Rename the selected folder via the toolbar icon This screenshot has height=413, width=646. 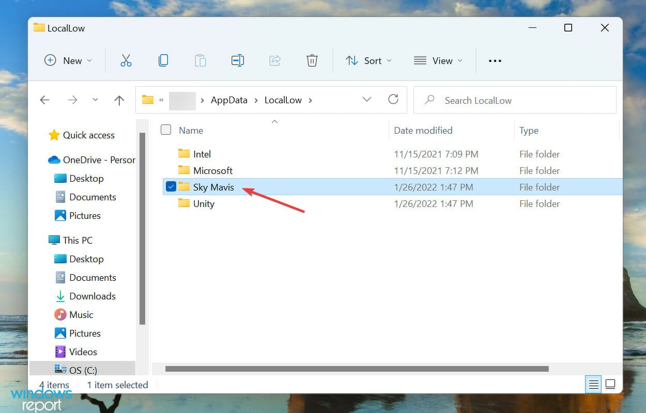238,60
